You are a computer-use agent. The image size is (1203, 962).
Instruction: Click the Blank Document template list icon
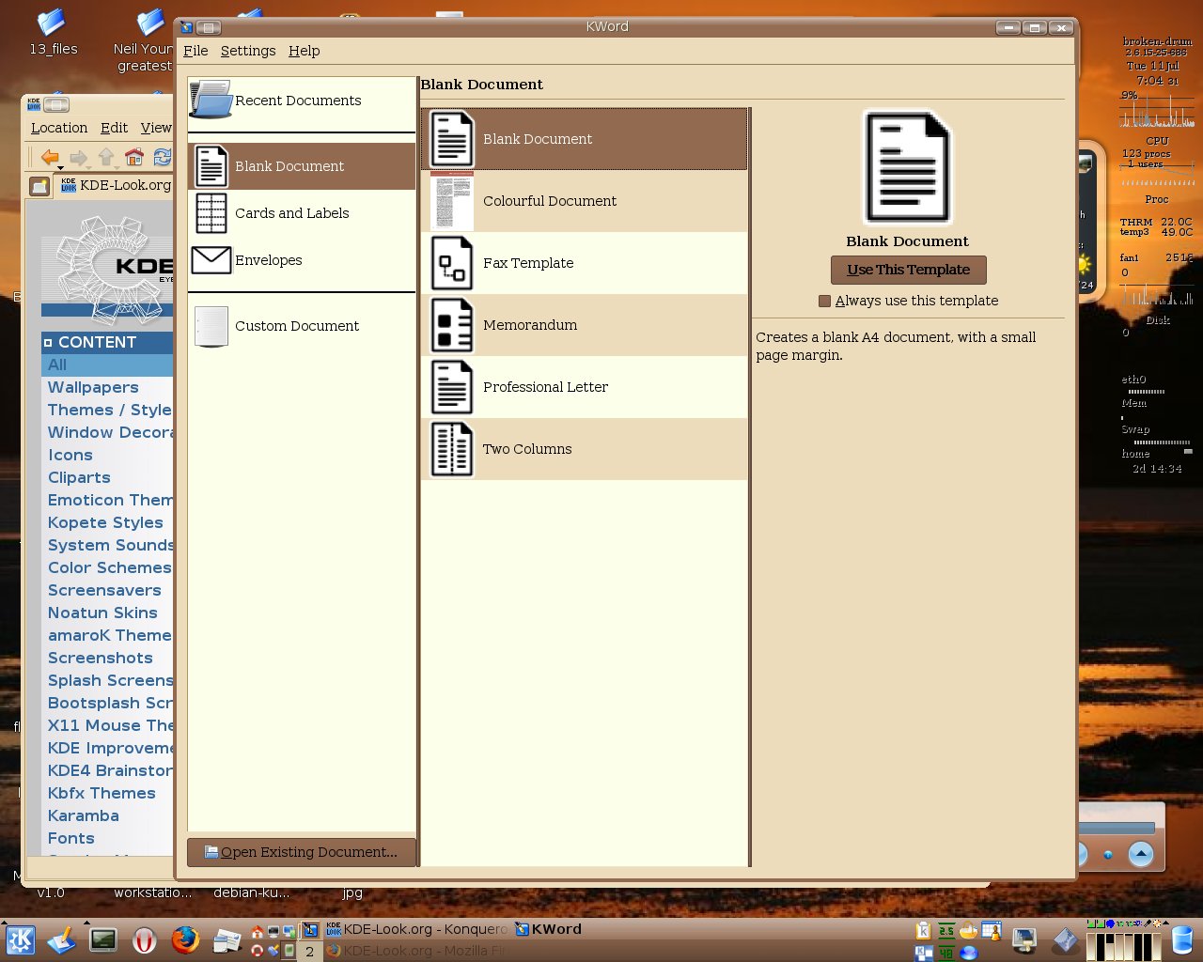click(x=452, y=139)
